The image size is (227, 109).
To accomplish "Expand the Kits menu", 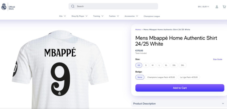I will pyautogui.click(x=63, y=16).
